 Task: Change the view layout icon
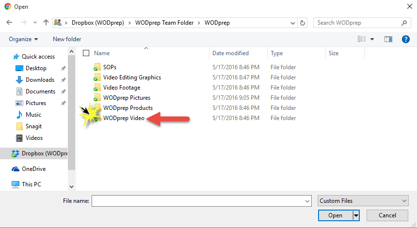(362, 39)
